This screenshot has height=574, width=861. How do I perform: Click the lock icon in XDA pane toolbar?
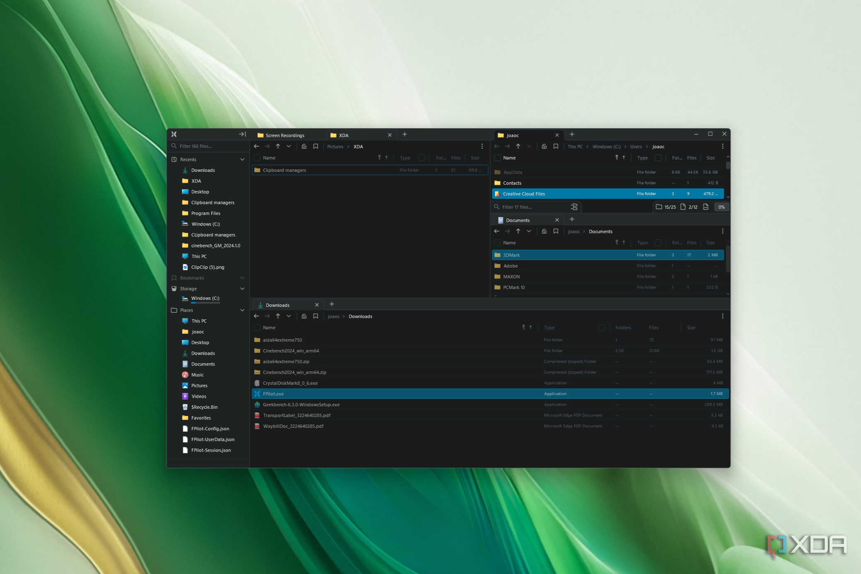304,146
